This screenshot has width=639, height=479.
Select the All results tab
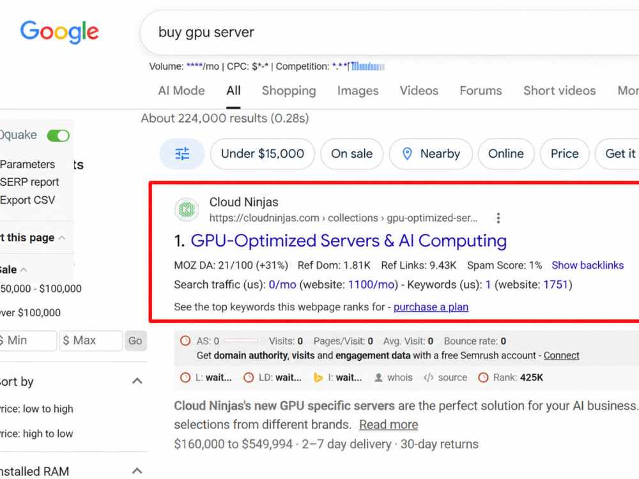[233, 91]
